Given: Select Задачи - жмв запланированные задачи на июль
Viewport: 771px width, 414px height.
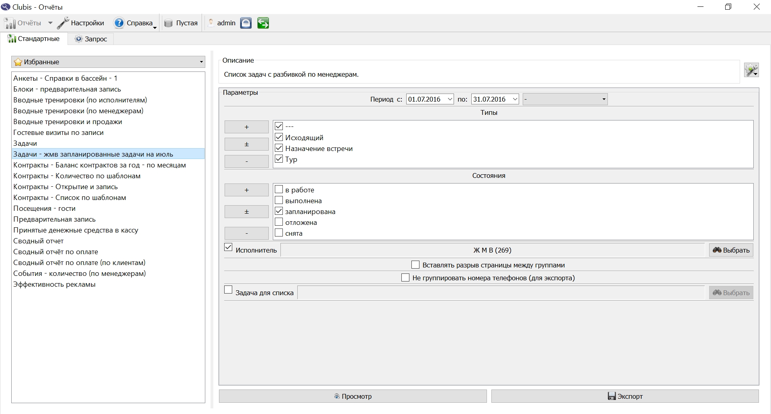Looking at the screenshot, I should [x=108, y=154].
